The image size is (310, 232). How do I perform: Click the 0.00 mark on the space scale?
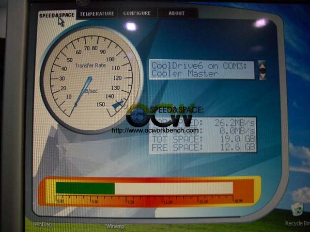(x=60, y=201)
